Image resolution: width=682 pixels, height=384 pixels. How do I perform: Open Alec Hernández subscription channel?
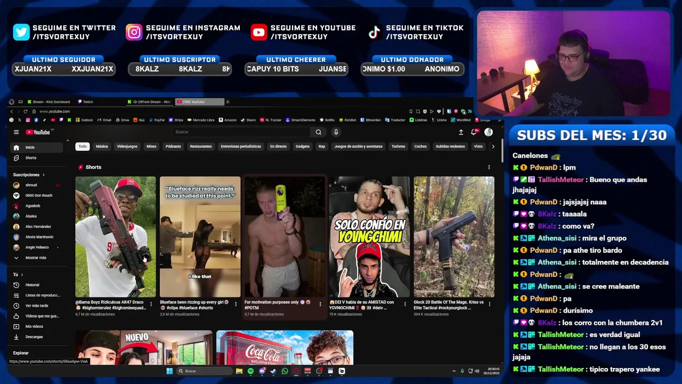[x=37, y=227]
